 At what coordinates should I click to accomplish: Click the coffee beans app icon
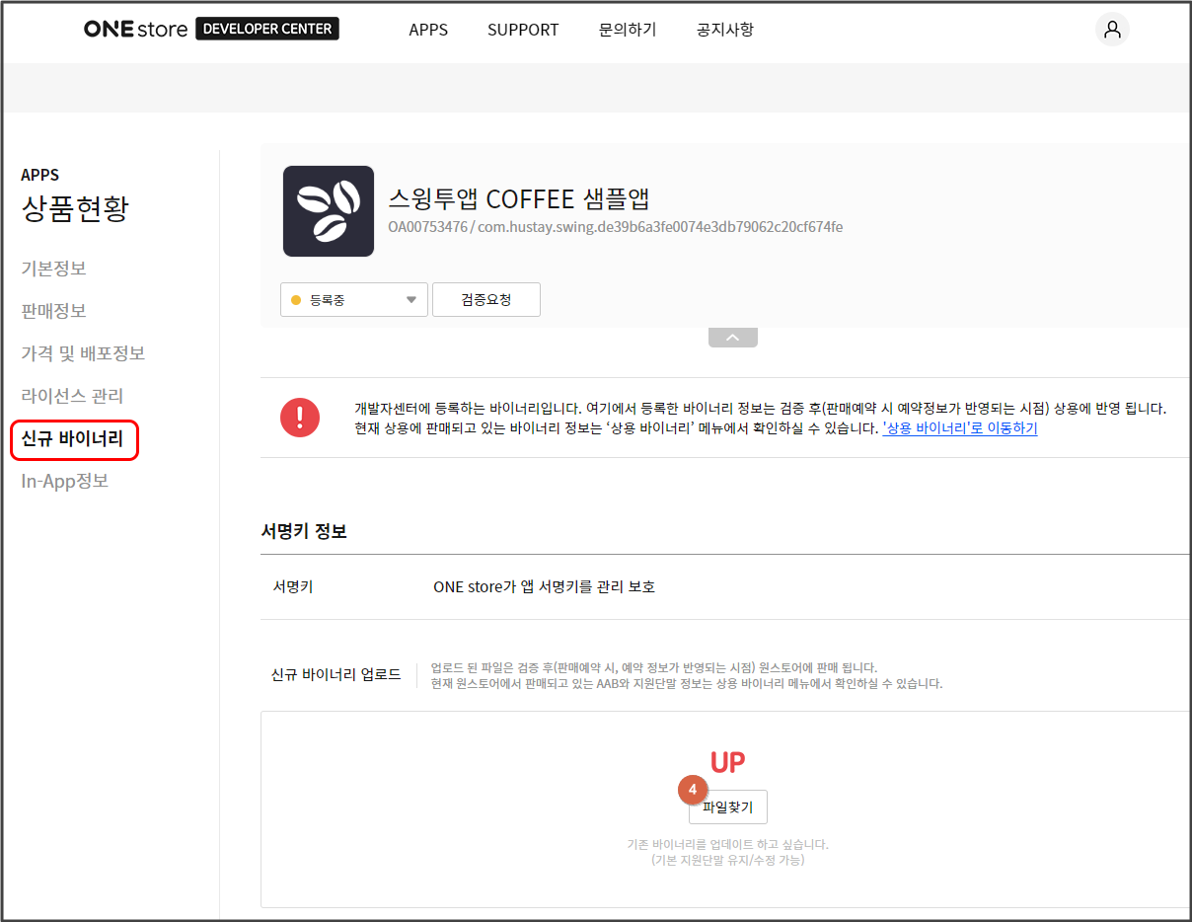click(329, 211)
